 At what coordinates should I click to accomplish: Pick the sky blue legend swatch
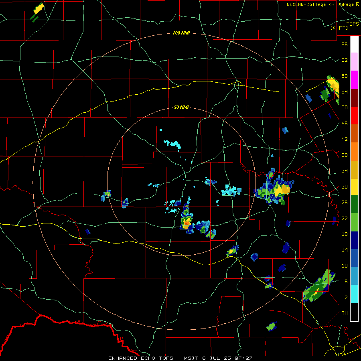point(354,276)
